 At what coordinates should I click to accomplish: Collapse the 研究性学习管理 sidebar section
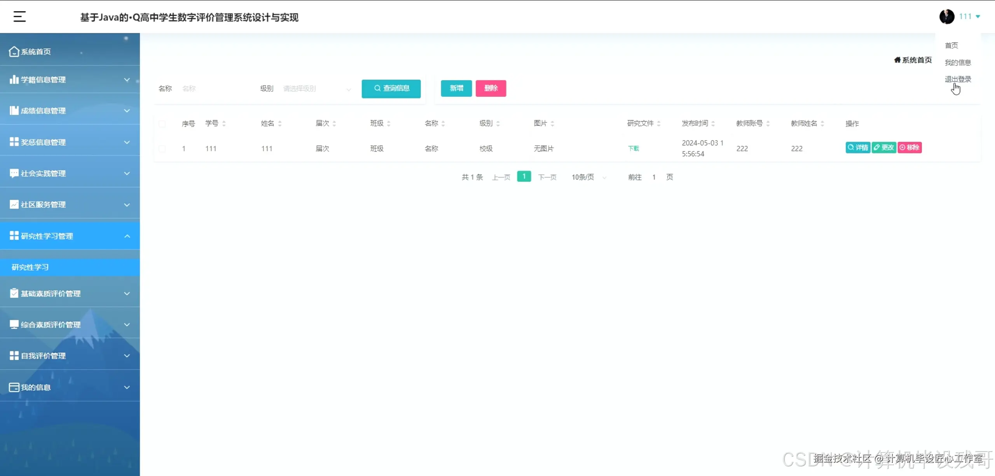click(127, 235)
